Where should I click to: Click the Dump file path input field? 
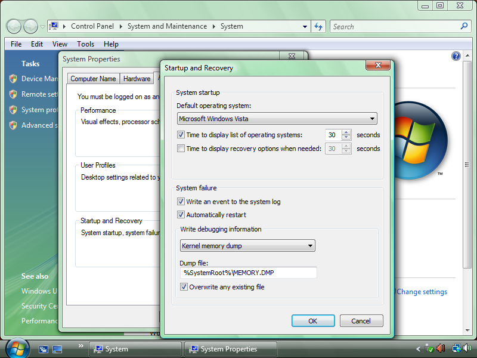click(249, 273)
